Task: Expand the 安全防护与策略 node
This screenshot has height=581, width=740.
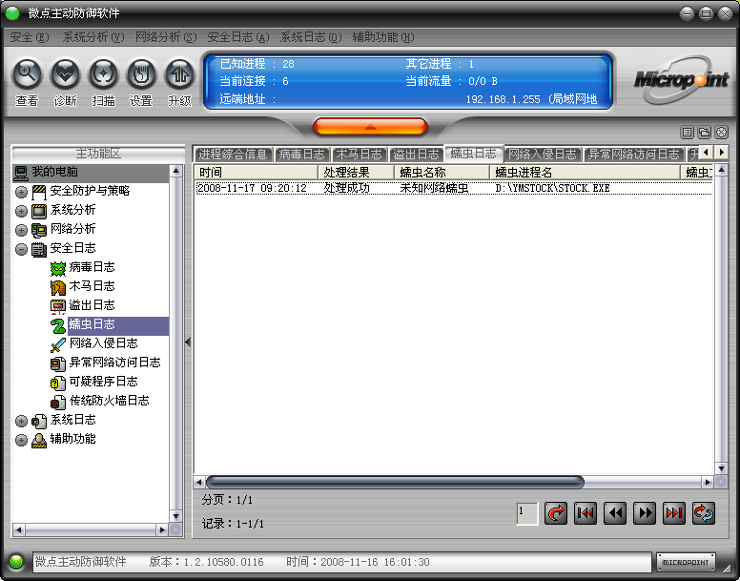Action: [x=21, y=192]
